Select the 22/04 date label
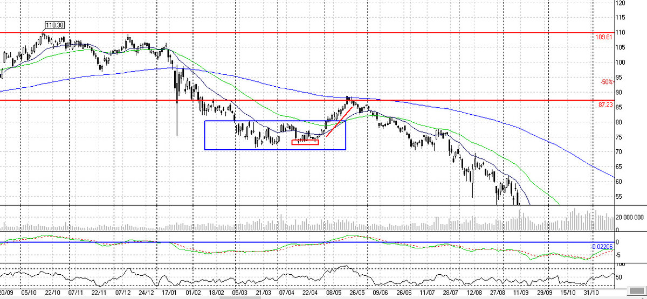Screen dimensions: 647x299 pos(311,293)
